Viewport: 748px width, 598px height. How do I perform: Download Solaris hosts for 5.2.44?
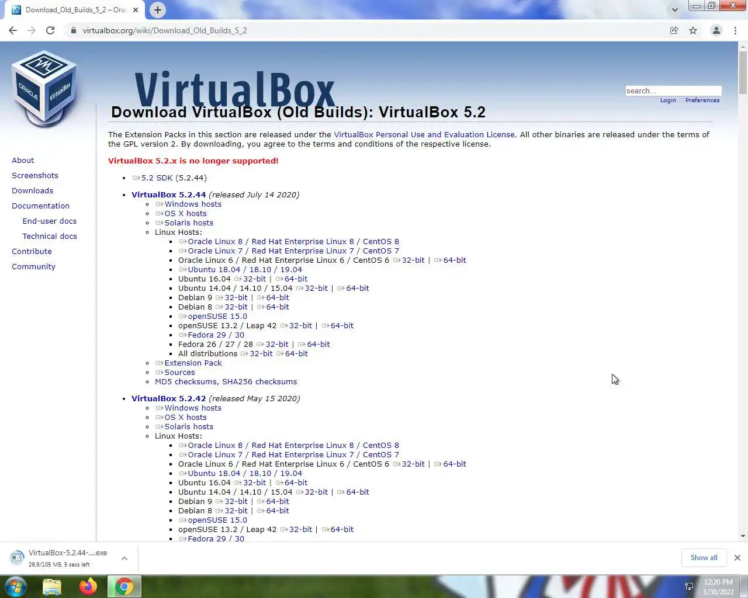click(184, 223)
